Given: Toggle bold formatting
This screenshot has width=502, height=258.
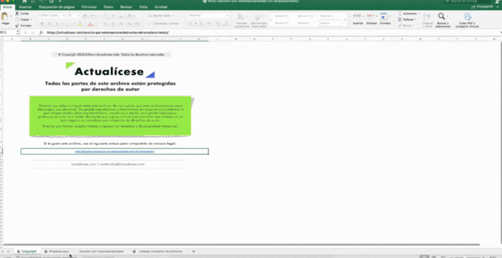Looking at the screenshot, I should point(42,24).
